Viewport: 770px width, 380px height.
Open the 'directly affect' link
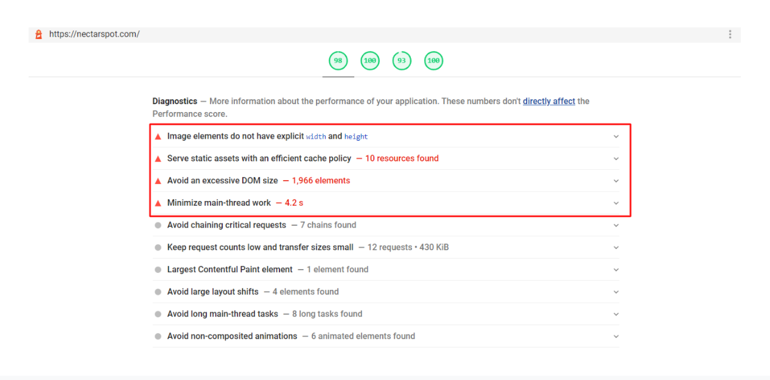[x=548, y=101]
